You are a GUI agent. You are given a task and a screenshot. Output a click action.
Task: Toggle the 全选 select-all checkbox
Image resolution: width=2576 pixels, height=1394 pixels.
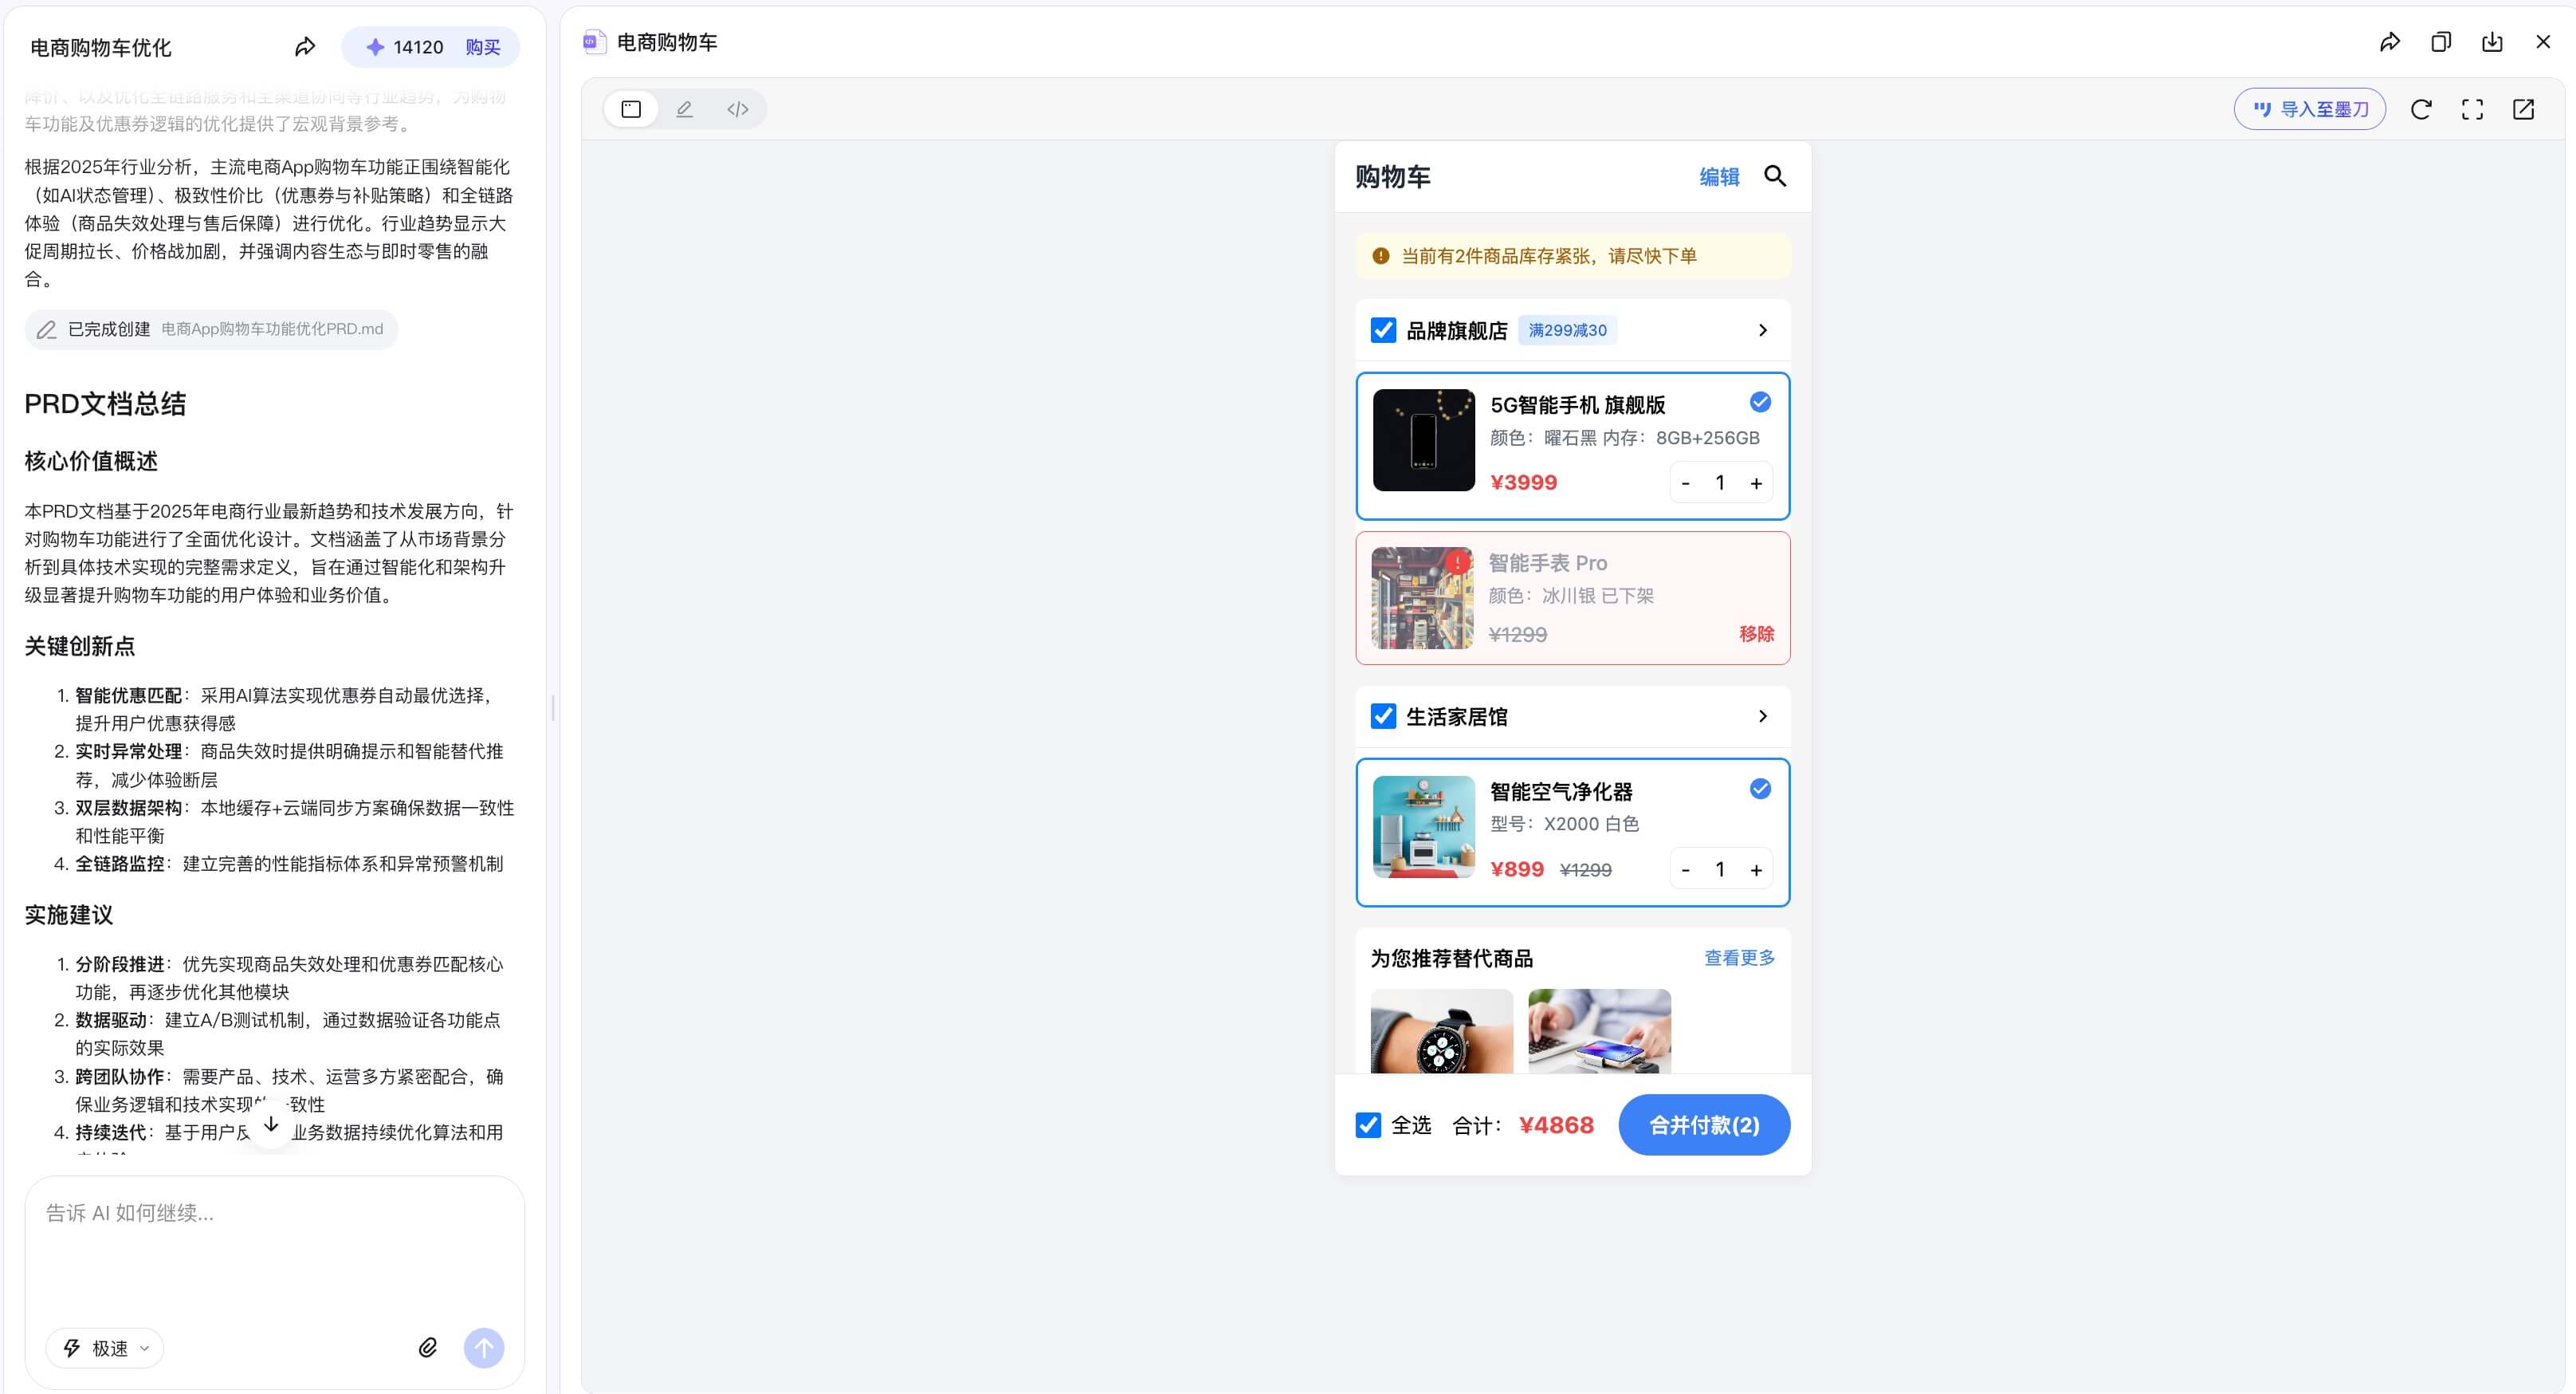[x=1368, y=1124]
